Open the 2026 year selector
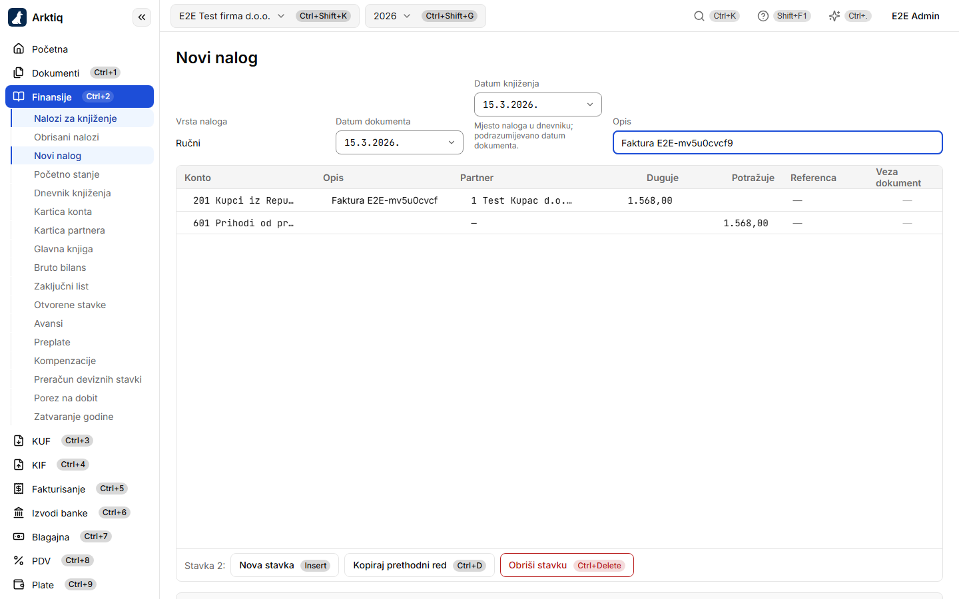 click(x=426, y=16)
